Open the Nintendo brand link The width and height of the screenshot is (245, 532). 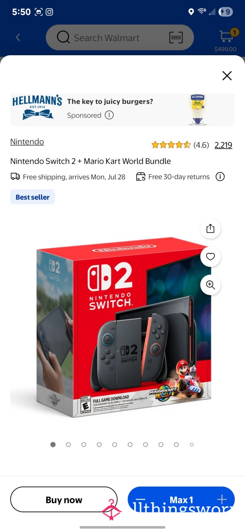coord(27,142)
